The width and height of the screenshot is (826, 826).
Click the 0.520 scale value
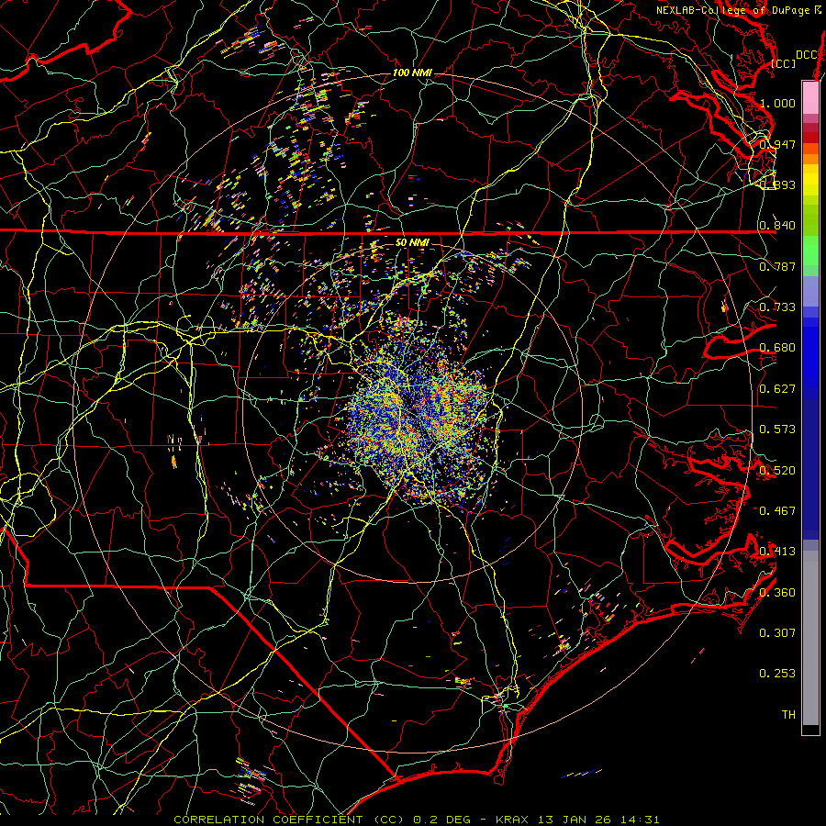pyautogui.click(x=777, y=471)
